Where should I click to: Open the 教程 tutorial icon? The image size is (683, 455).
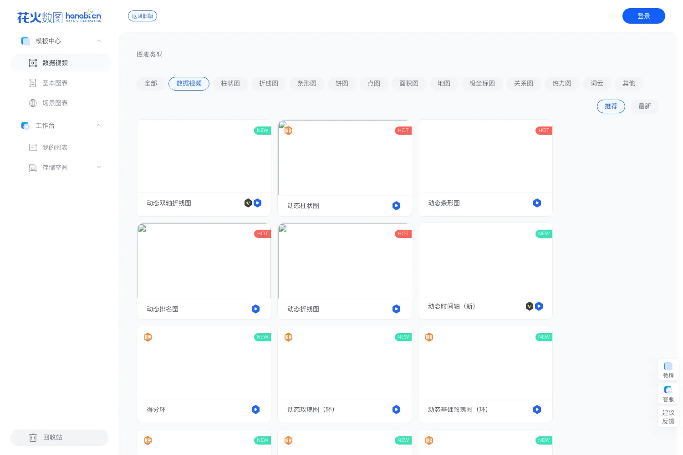pyautogui.click(x=668, y=366)
